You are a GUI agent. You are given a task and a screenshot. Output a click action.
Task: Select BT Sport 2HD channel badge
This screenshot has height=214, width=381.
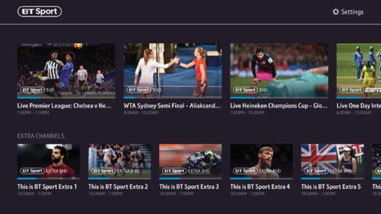[x=144, y=90]
